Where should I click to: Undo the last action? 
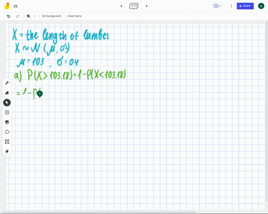[8, 16]
